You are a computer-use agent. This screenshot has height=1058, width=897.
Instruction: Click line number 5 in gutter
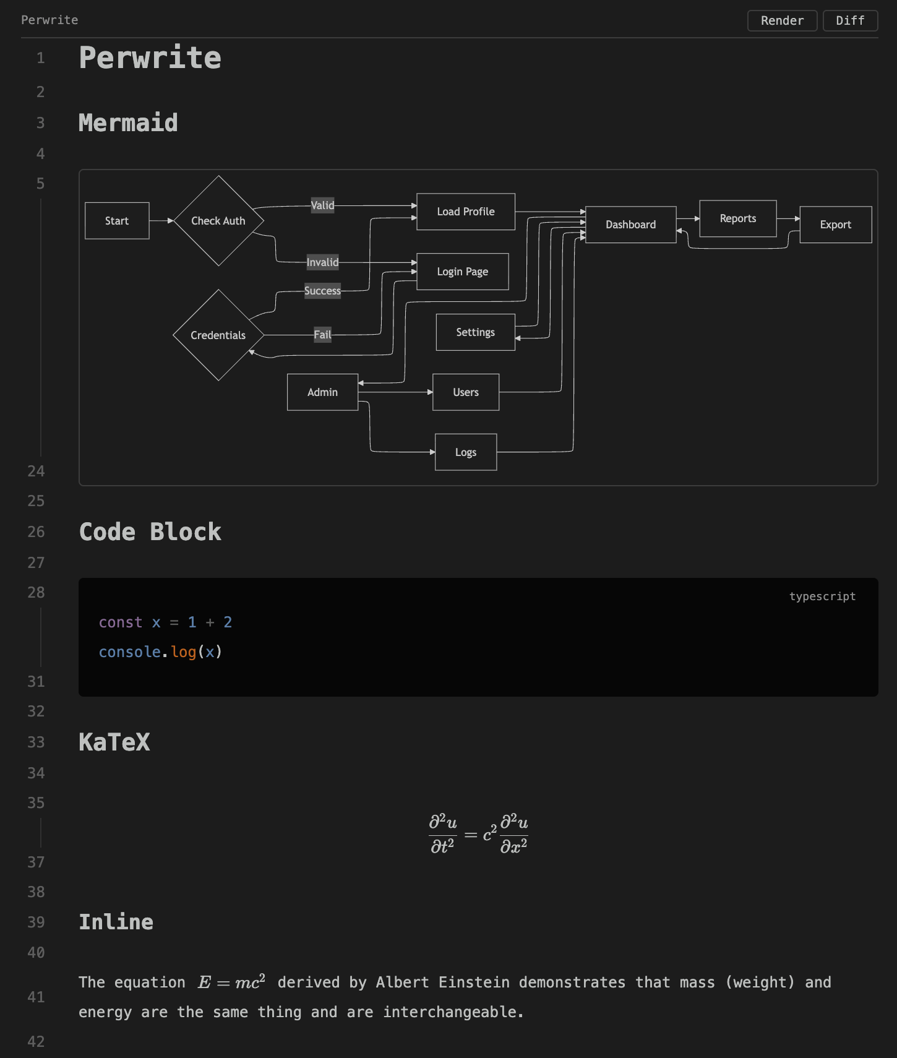[40, 184]
